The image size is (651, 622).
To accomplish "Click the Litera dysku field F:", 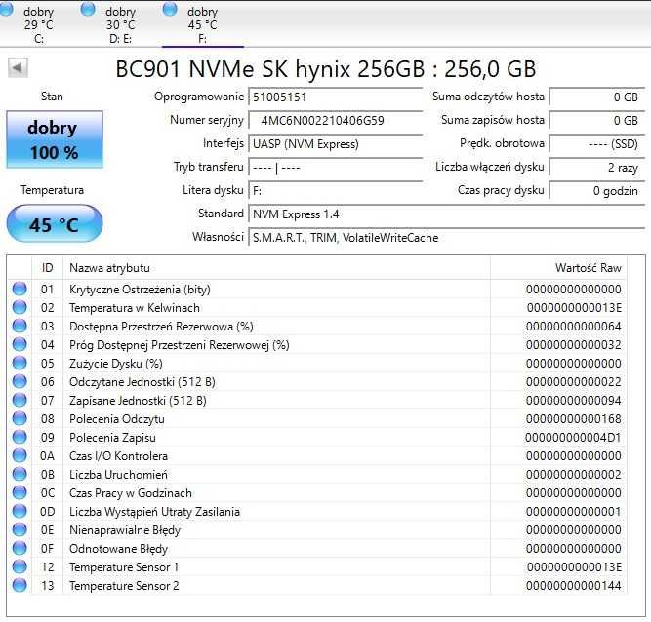I will [x=336, y=191].
